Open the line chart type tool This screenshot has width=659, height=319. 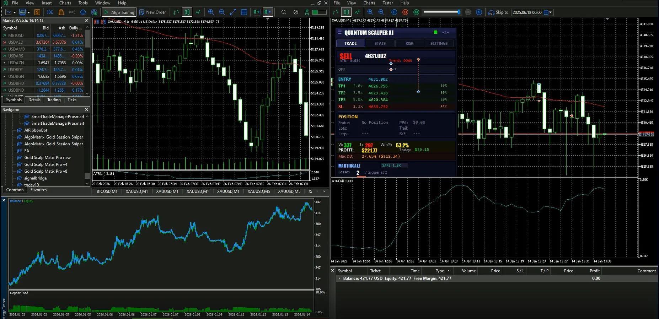9,12
